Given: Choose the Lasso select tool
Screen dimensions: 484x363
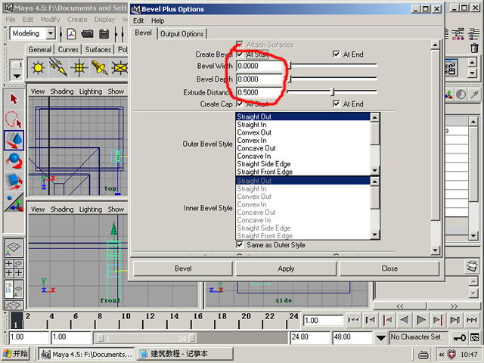Looking at the screenshot, I should click(14, 119).
